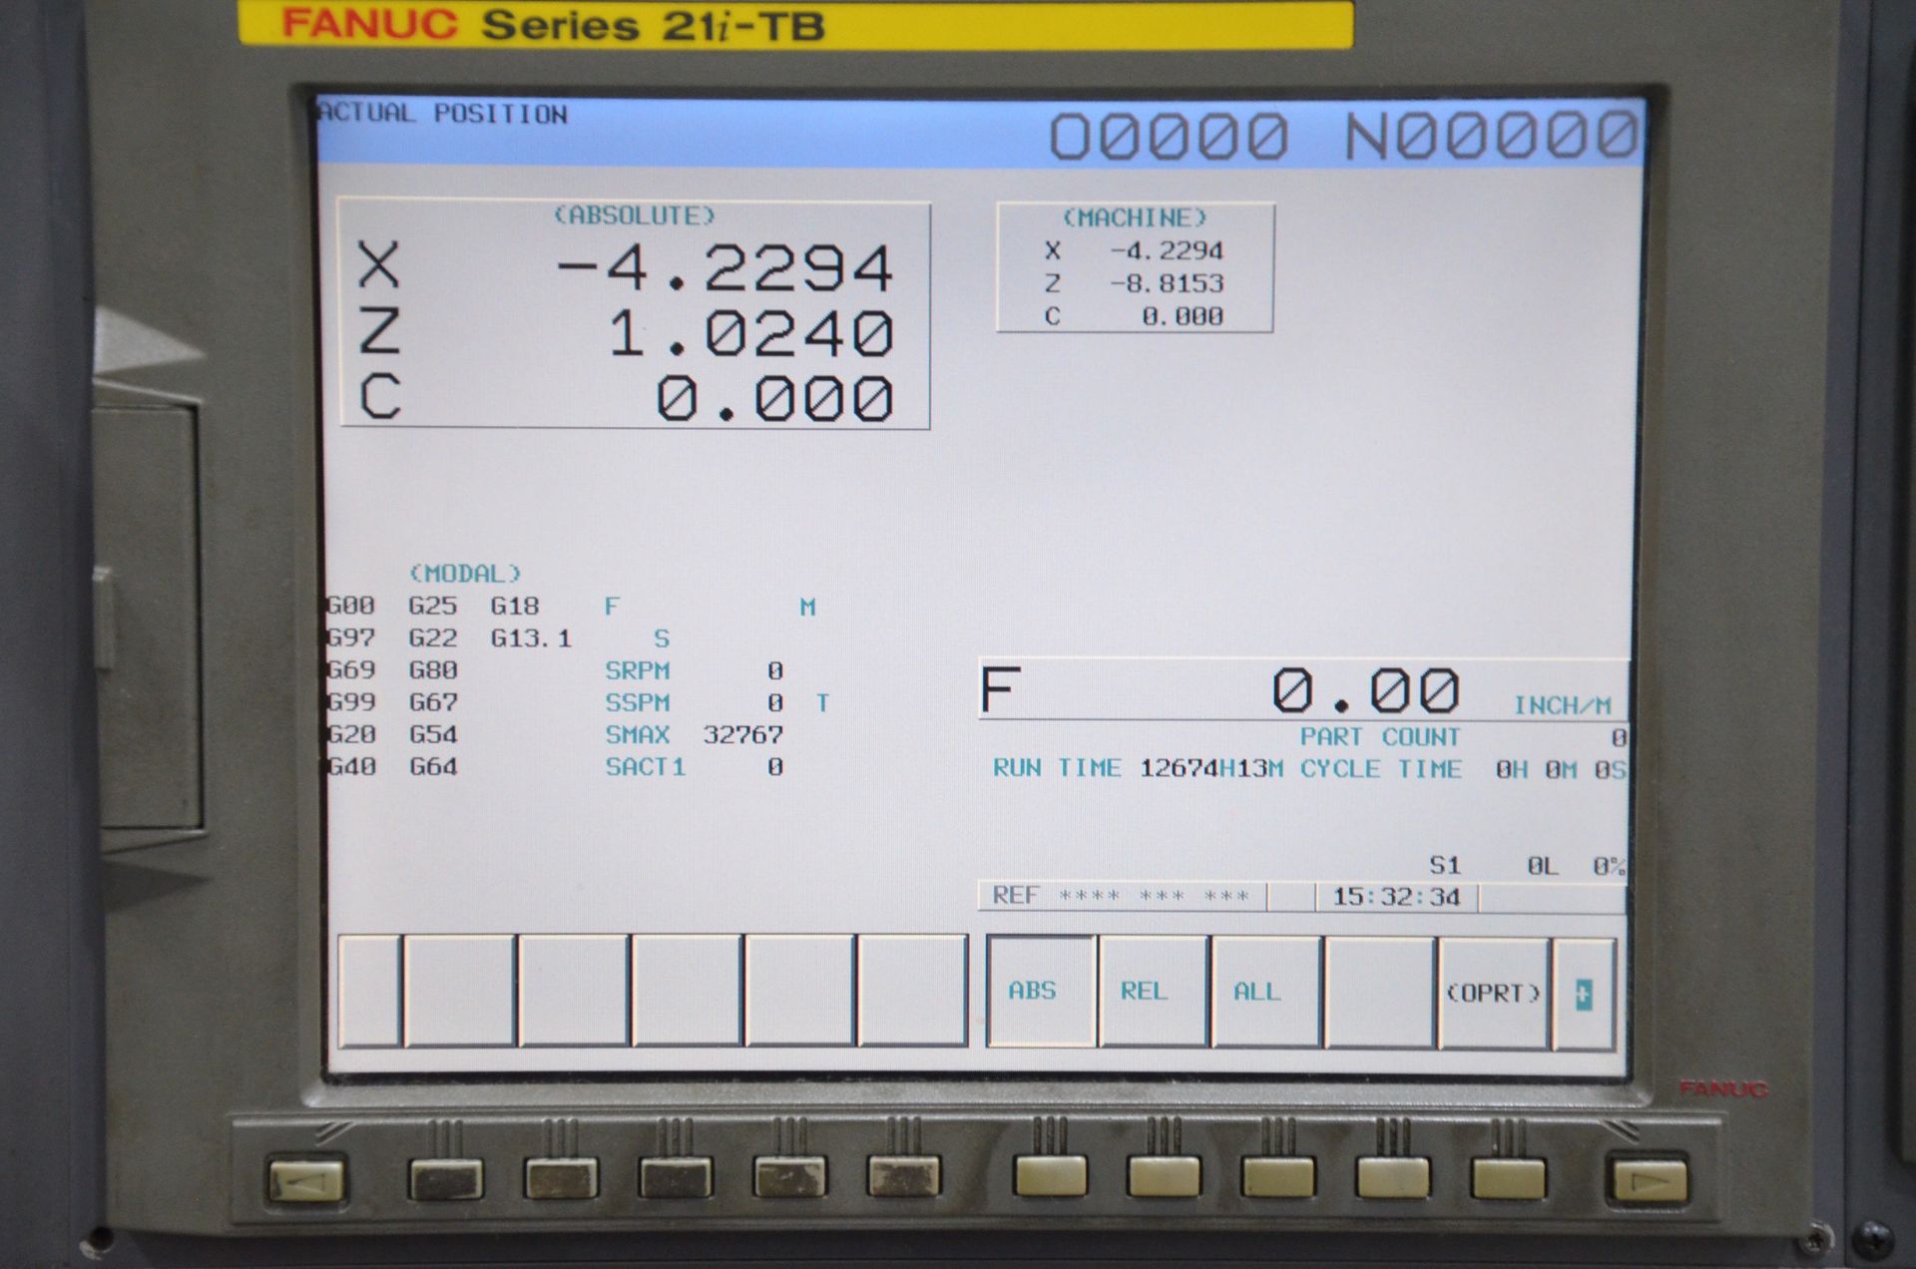1916x1269 pixels.
Task: Push the physical key beneath (OPRT) softkey
Action: 1508,1177
